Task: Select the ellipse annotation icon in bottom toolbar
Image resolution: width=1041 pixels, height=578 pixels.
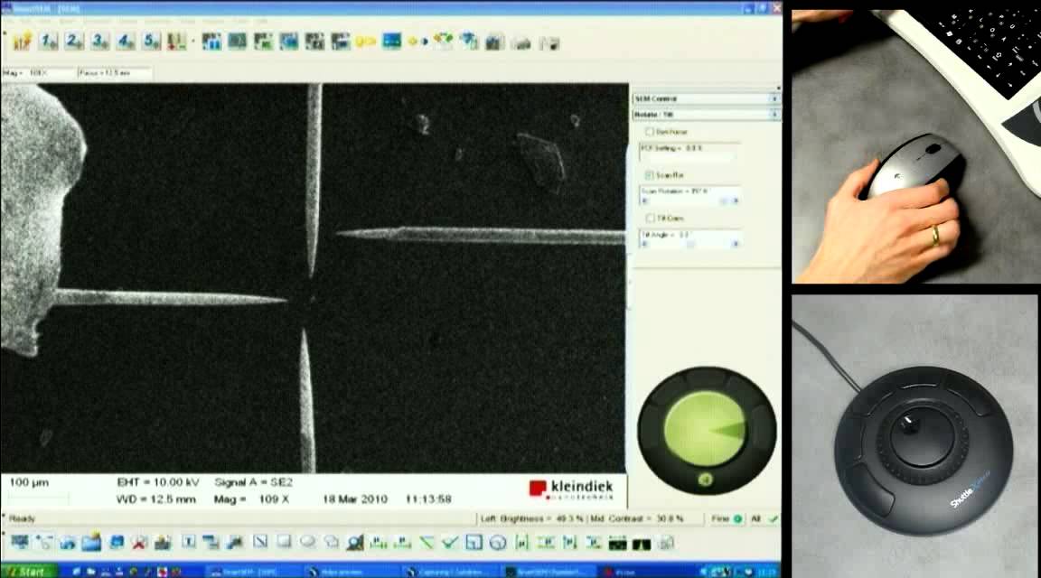Action: pos(307,542)
